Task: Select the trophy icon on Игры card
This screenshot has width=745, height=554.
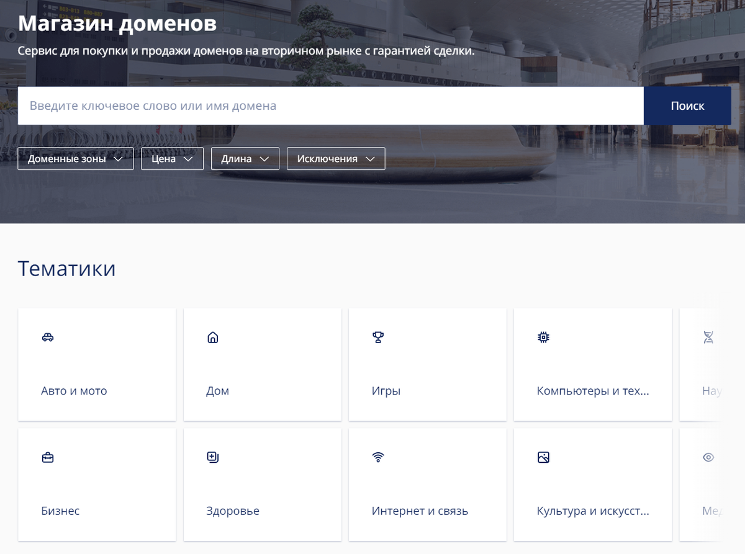Action: pyautogui.click(x=378, y=337)
